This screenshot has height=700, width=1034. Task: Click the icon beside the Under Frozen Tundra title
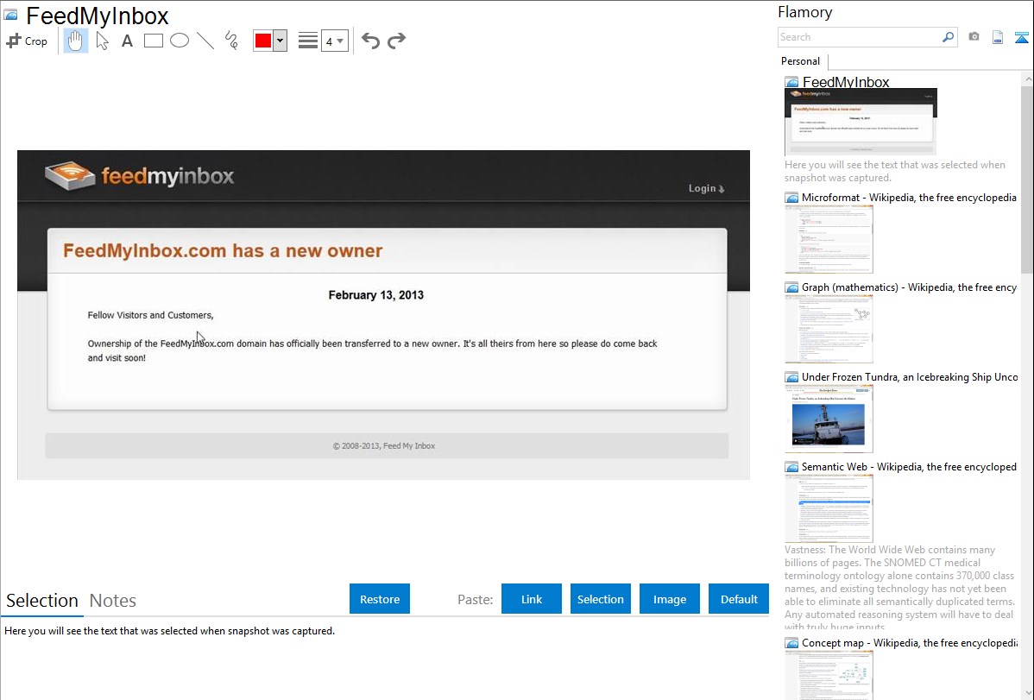(791, 377)
